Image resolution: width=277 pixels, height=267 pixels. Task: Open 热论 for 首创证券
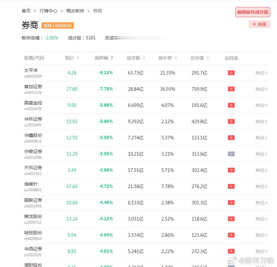click(x=261, y=89)
